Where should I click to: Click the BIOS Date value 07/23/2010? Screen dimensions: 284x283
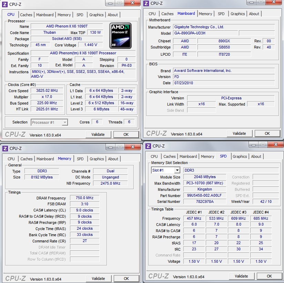click(224, 83)
